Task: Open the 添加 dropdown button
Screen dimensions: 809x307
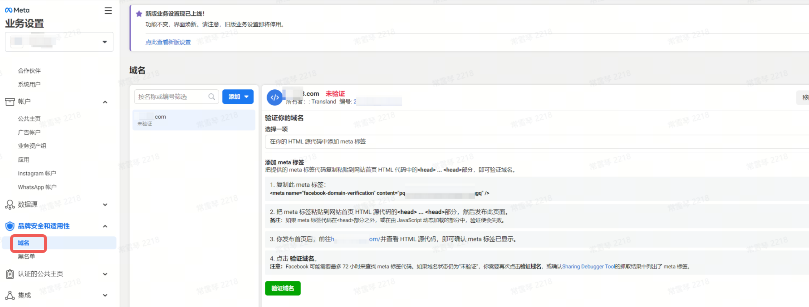Action: coord(238,97)
